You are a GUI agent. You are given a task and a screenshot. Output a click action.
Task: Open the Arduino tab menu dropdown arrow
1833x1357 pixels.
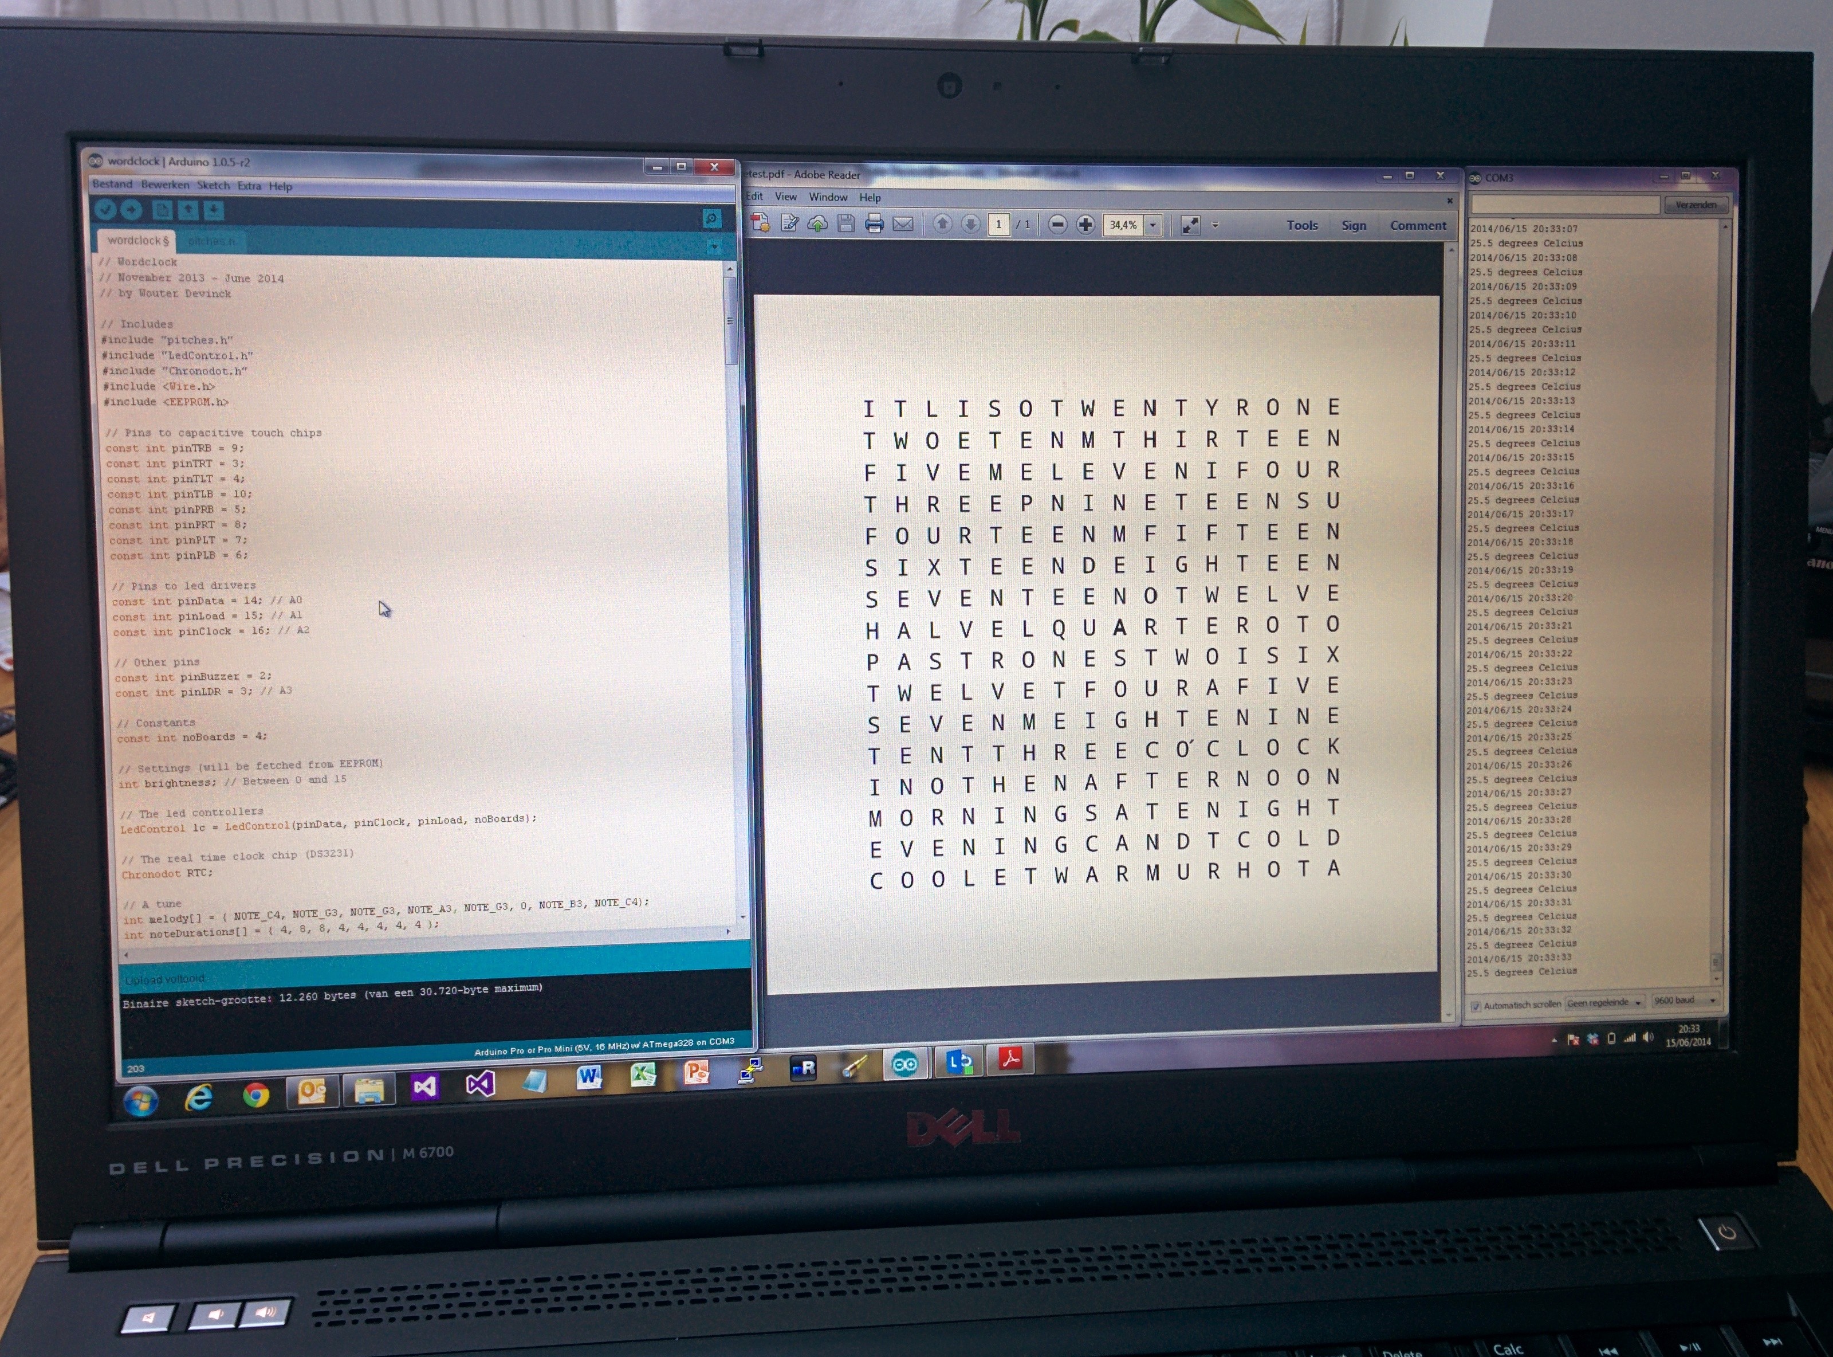pos(714,247)
